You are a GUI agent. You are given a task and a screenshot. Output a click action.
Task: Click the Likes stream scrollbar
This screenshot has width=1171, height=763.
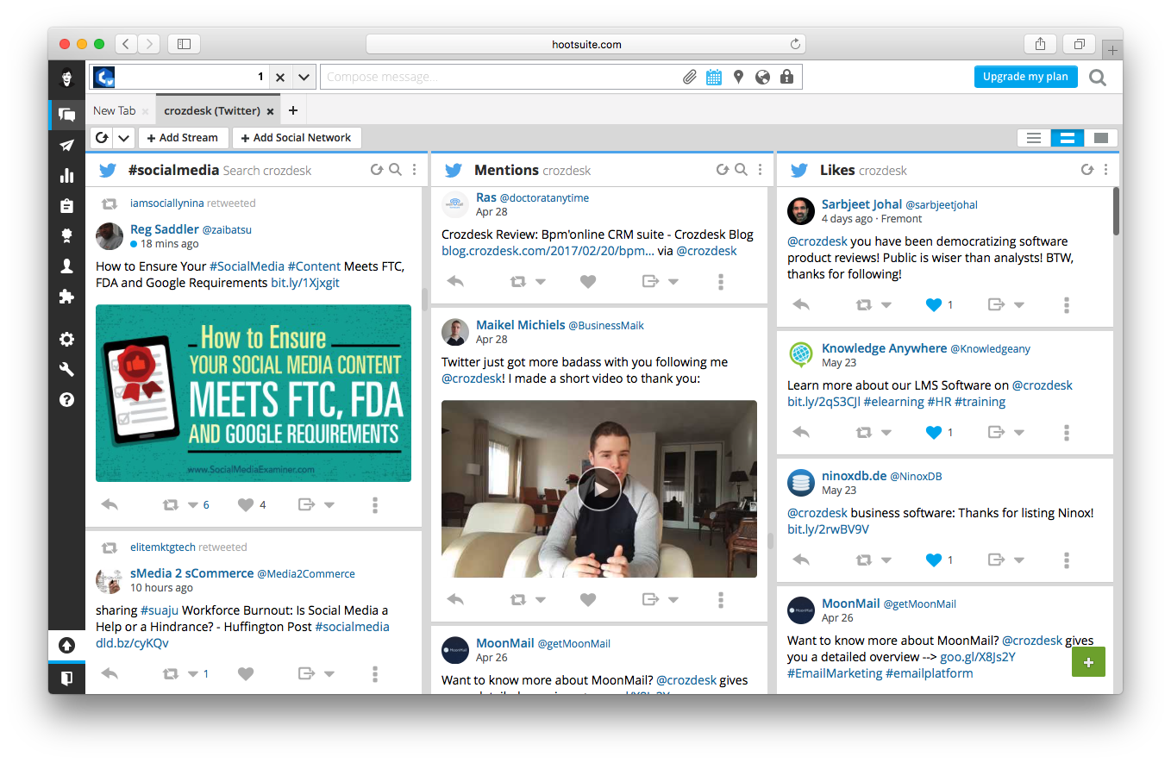[1116, 211]
